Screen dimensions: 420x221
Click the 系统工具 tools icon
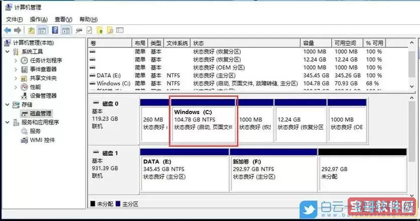point(16,51)
